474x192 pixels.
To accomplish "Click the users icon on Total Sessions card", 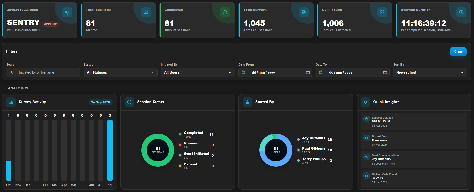I will point(146,12).
